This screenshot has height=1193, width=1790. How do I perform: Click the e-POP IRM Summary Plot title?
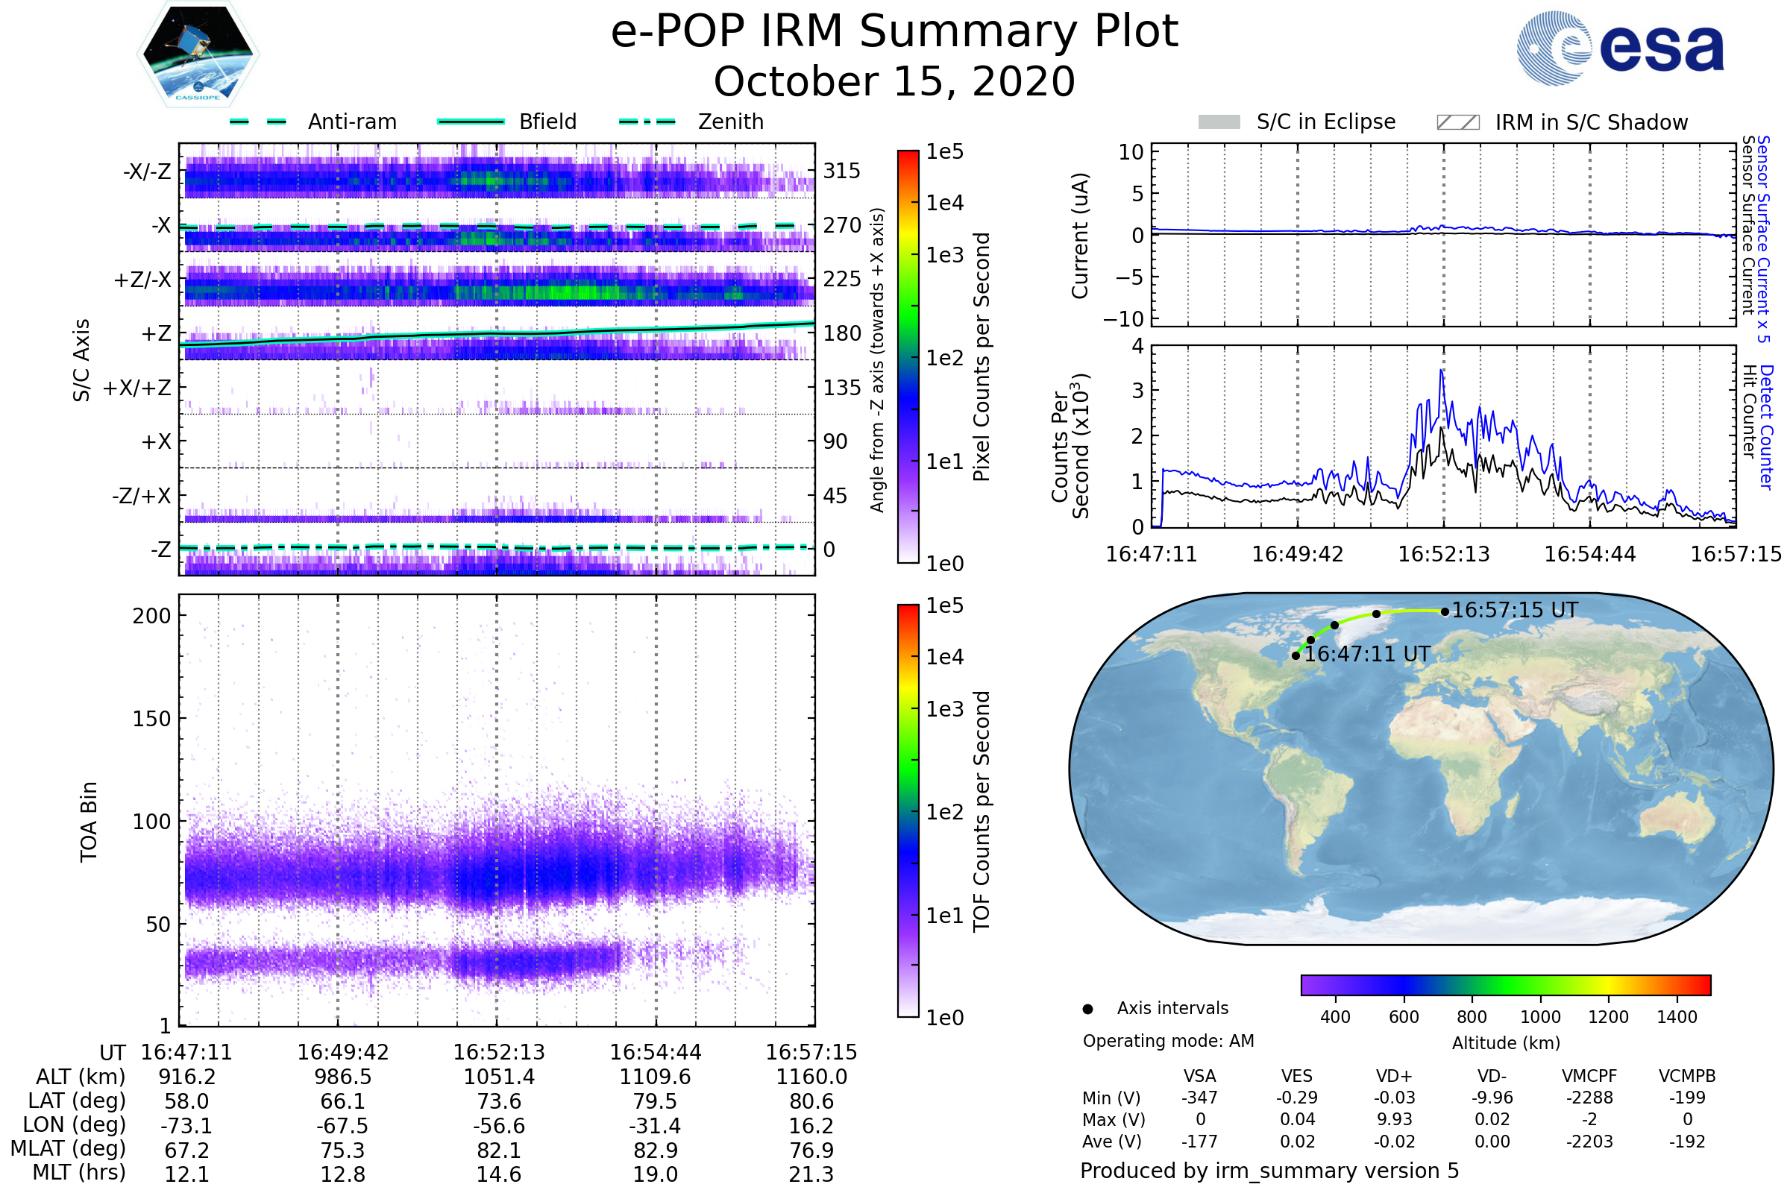[x=894, y=32]
